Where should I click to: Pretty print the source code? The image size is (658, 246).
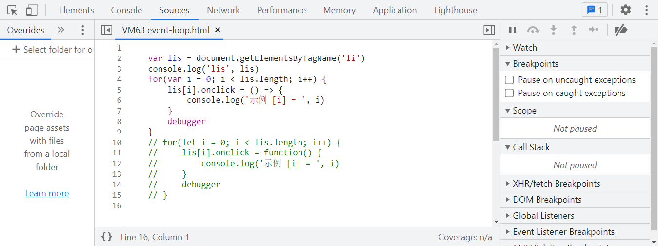point(106,237)
